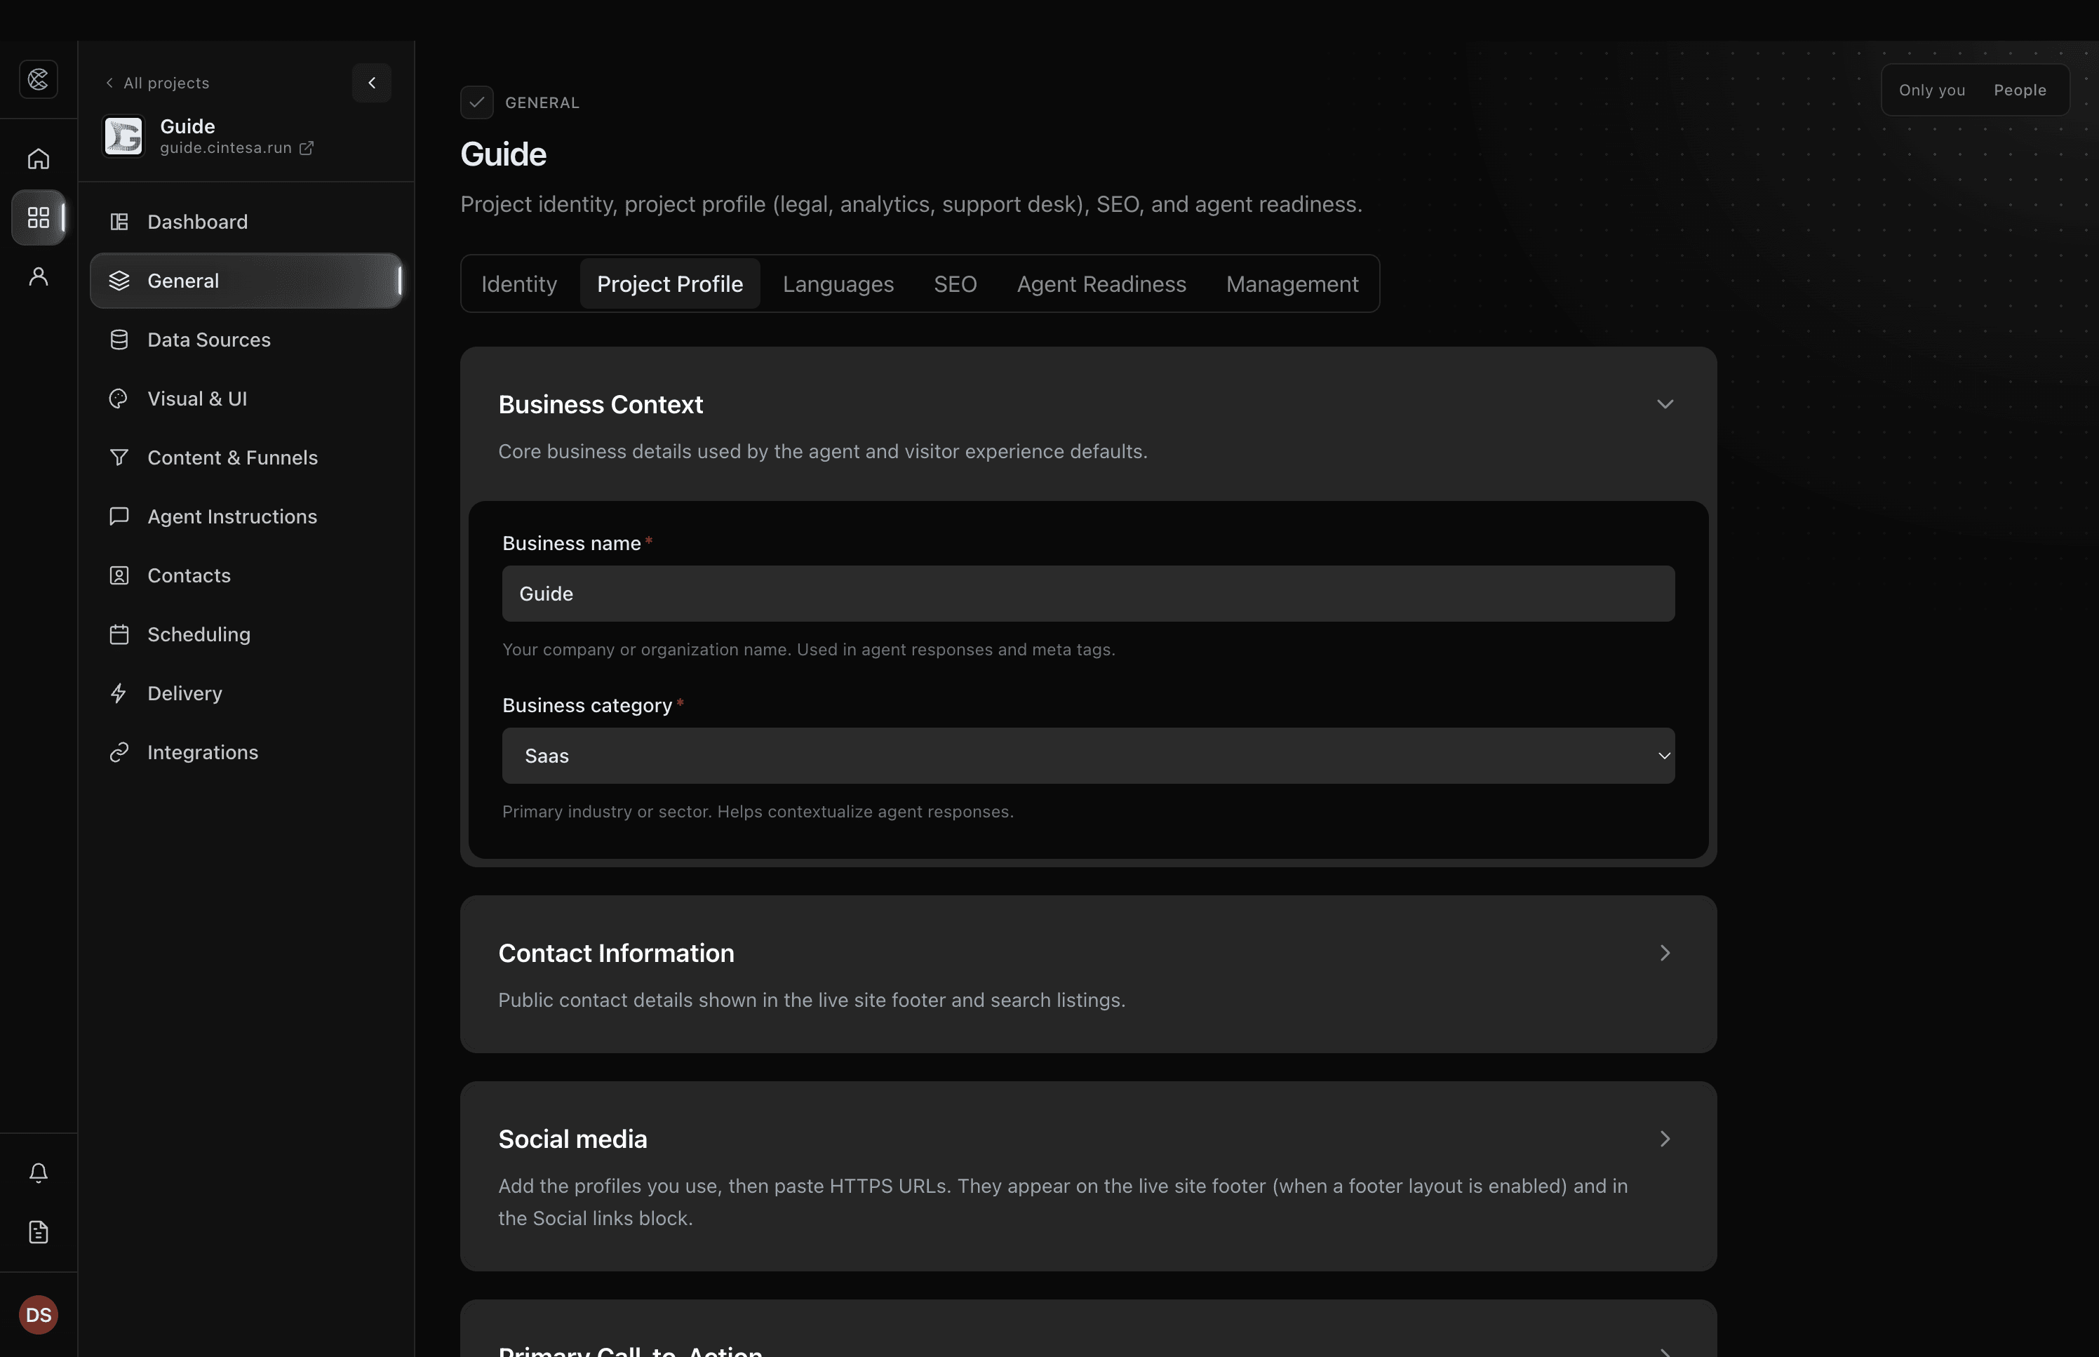This screenshot has width=2099, height=1357.
Task: Open Agent Instructions in the sidebar
Action: (x=247, y=516)
